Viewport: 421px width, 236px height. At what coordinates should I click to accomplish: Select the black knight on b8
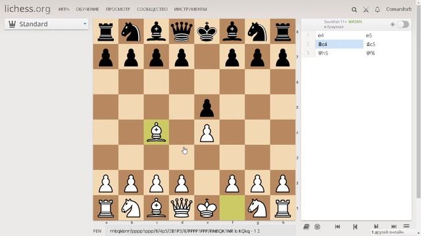(x=131, y=31)
